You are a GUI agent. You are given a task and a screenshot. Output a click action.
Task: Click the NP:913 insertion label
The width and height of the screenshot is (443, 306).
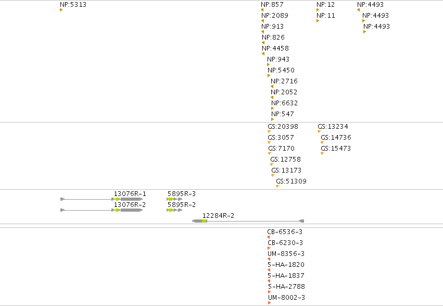point(272,27)
